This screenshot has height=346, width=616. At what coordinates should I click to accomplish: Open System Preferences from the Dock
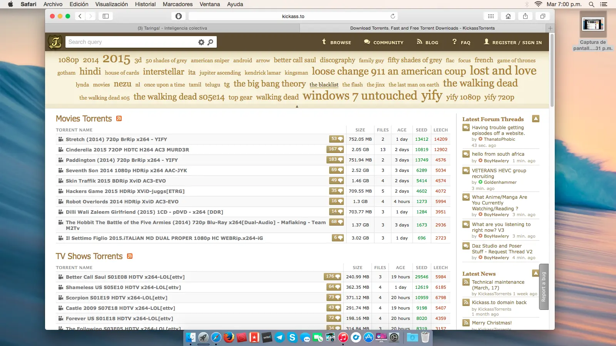[394, 338]
